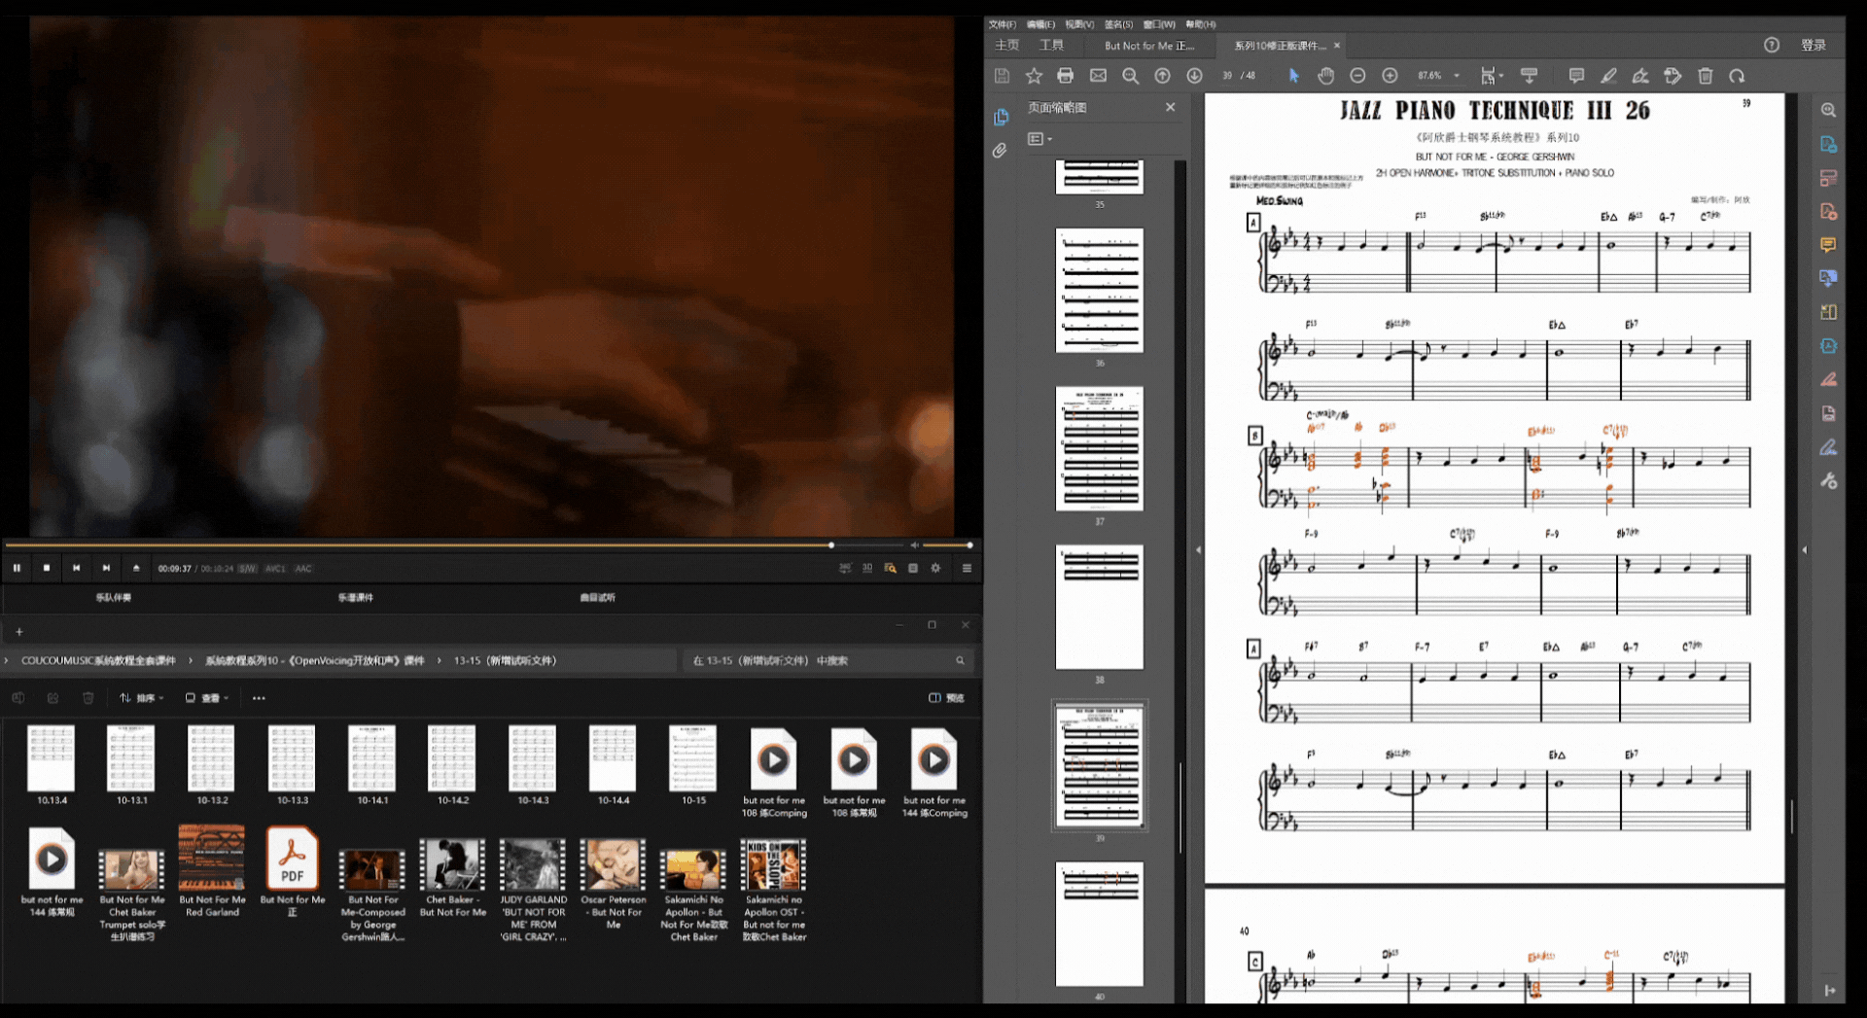Toggle the S/W decoder label in player
Image resolution: width=1867 pixels, height=1018 pixels.
(x=248, y=569)
